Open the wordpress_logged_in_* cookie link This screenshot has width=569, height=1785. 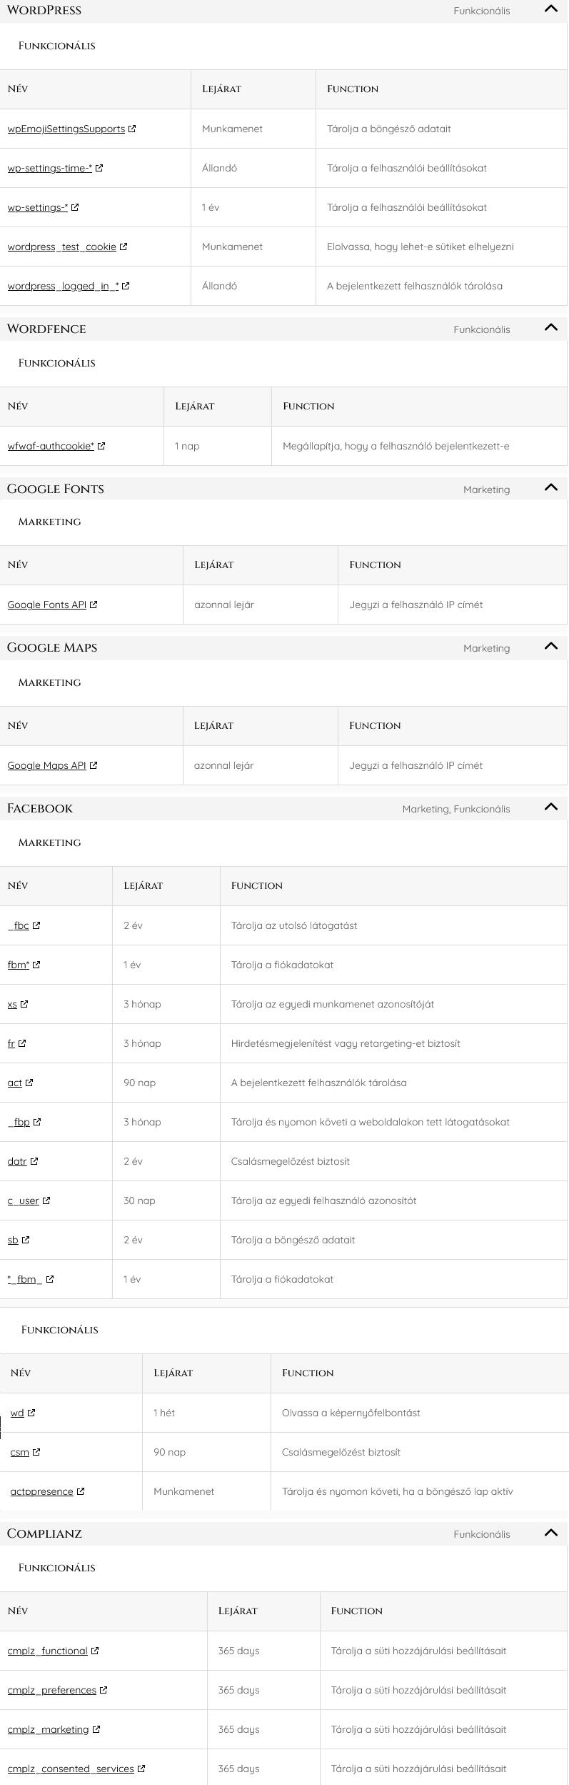63,287
